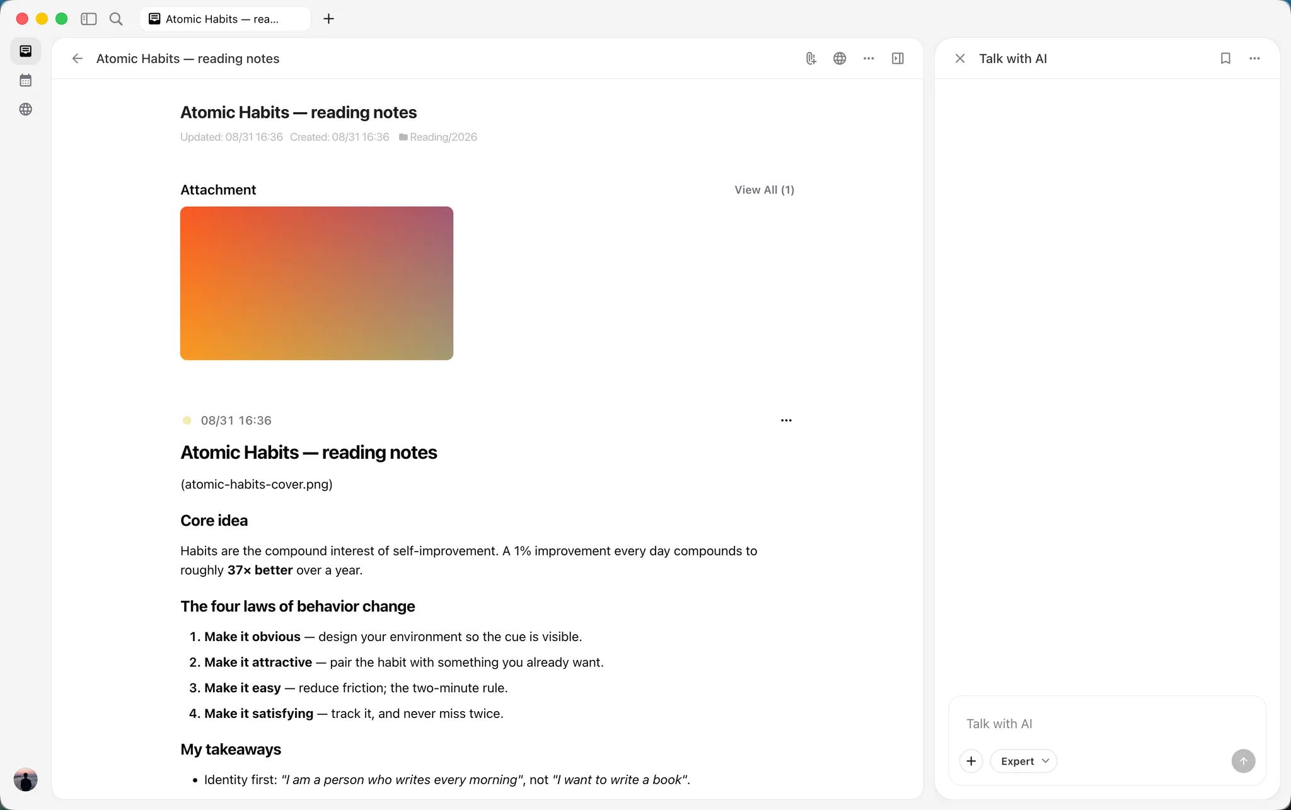
Task: Click the Make it easy list item
Action: point(349,688)
